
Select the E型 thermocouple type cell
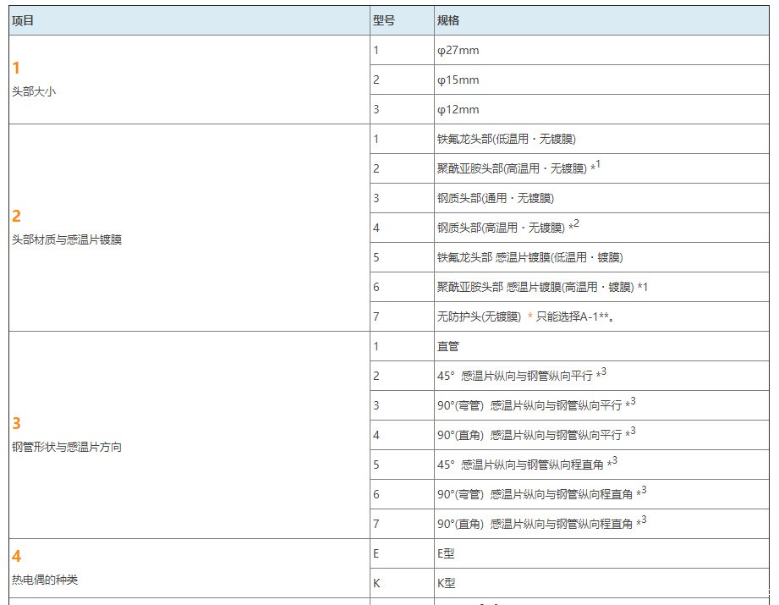pyautogui.click(x=446, y=553)
